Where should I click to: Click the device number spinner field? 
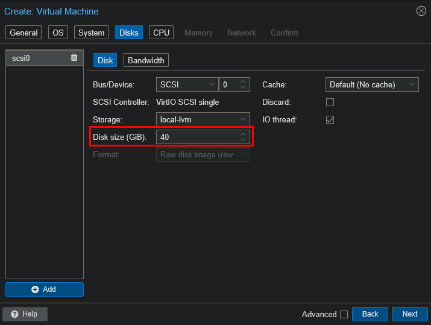pos(229,85)
